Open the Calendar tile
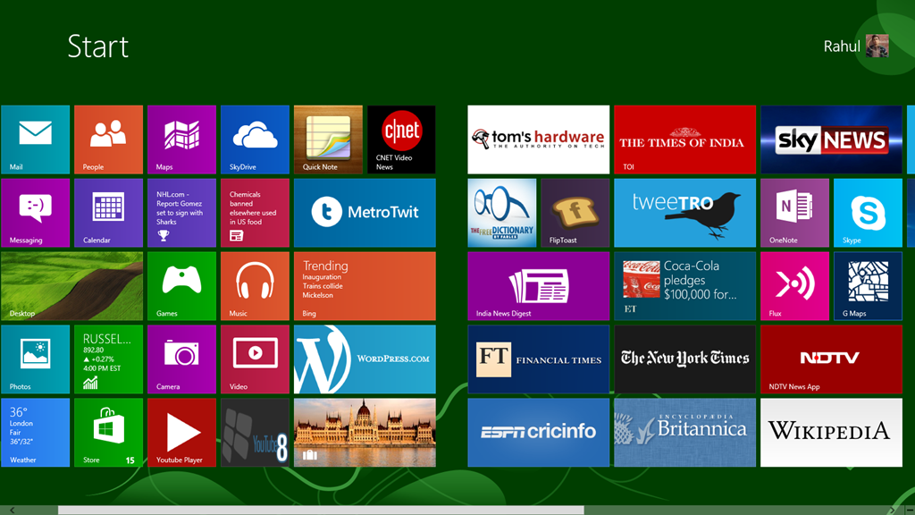Image resolution: width=915 pixels, height=515 pixels. 108,213
